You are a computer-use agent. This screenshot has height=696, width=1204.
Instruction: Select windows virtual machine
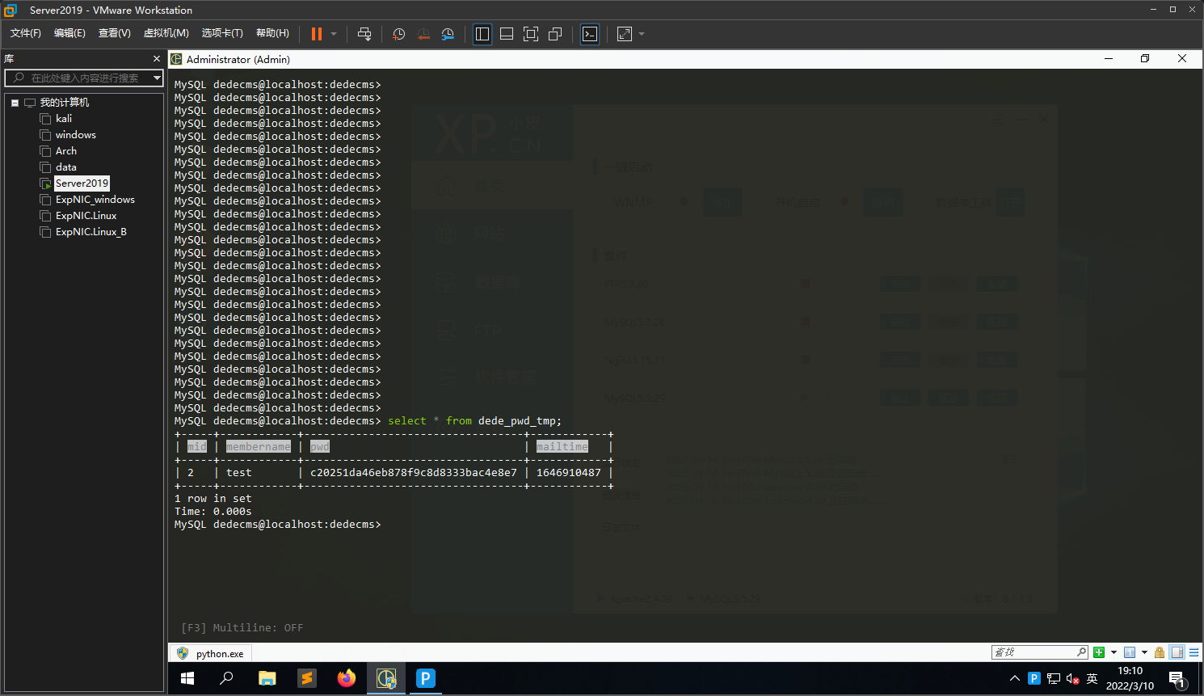click(76, 135)
